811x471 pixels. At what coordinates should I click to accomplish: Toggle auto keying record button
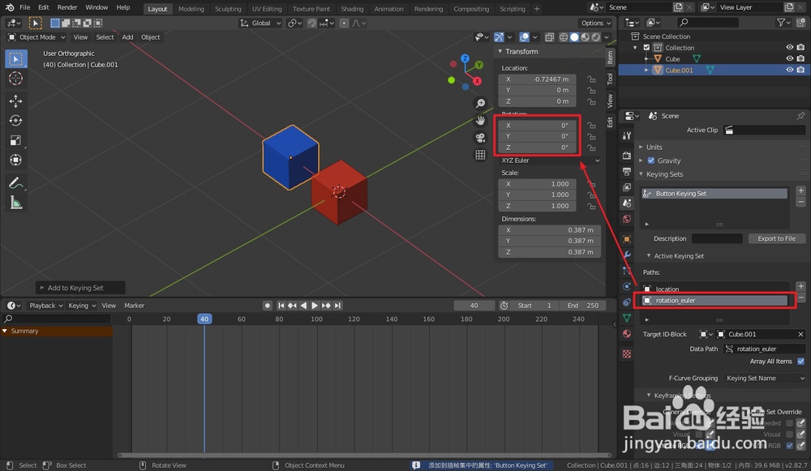coord(268,306)
